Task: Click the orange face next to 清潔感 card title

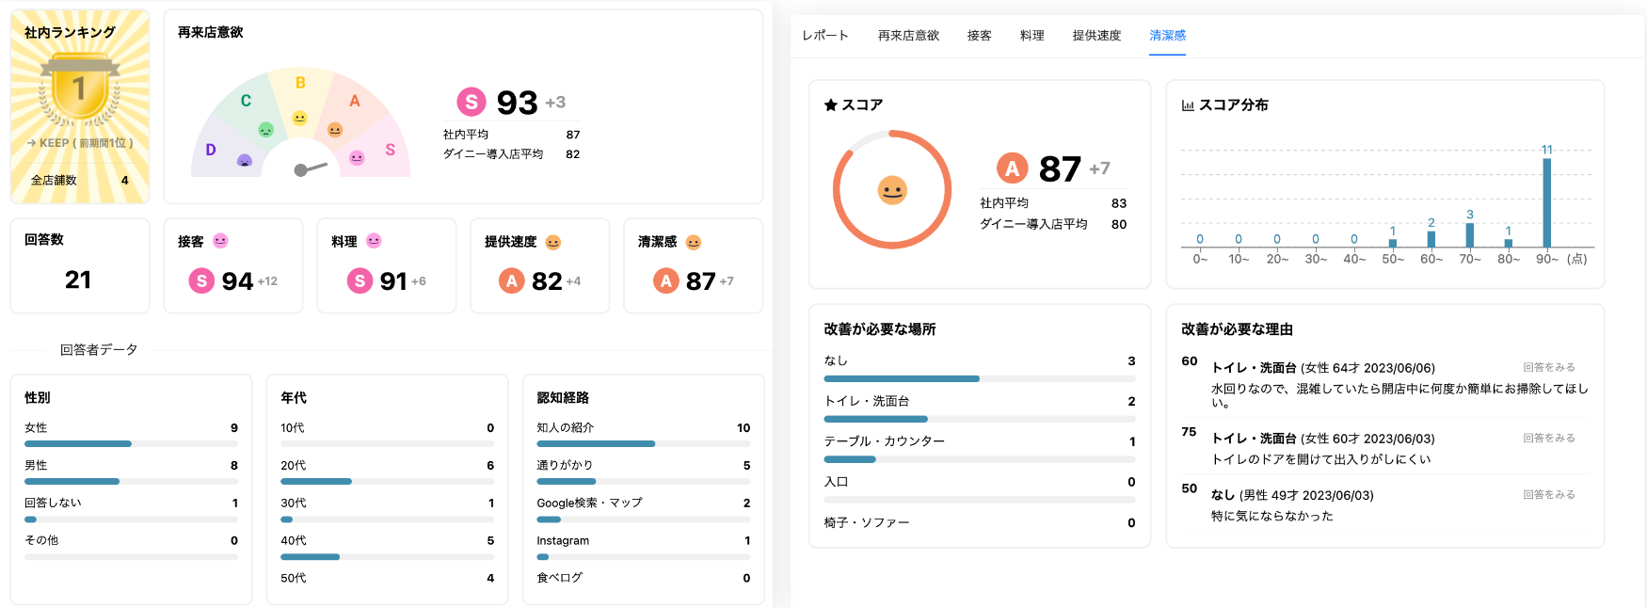Action: [694, 242]
